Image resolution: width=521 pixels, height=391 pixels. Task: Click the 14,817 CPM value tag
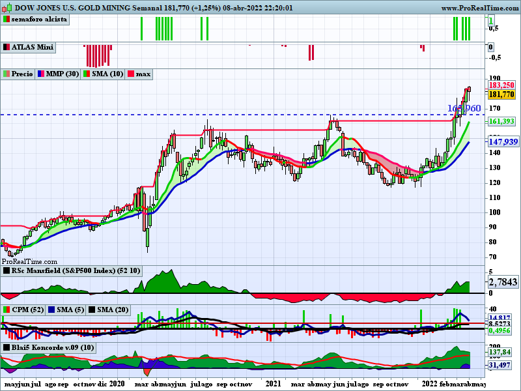click(500, 317)
